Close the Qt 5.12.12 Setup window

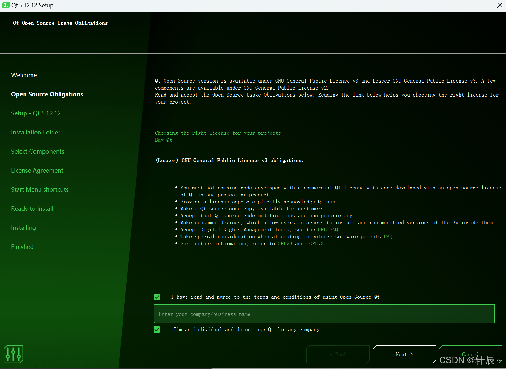click(500, 5)
